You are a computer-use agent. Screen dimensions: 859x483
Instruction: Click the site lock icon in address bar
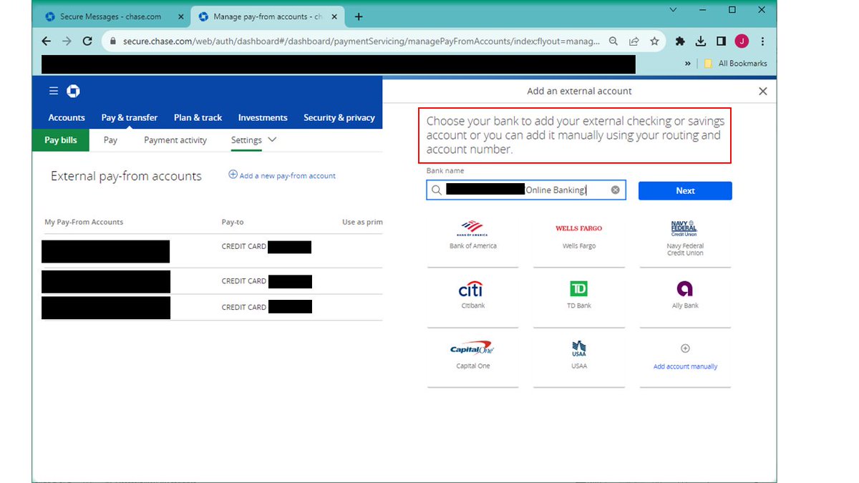(112, 42)
